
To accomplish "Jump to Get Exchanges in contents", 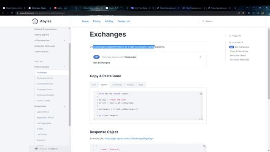I will point(239,47).
